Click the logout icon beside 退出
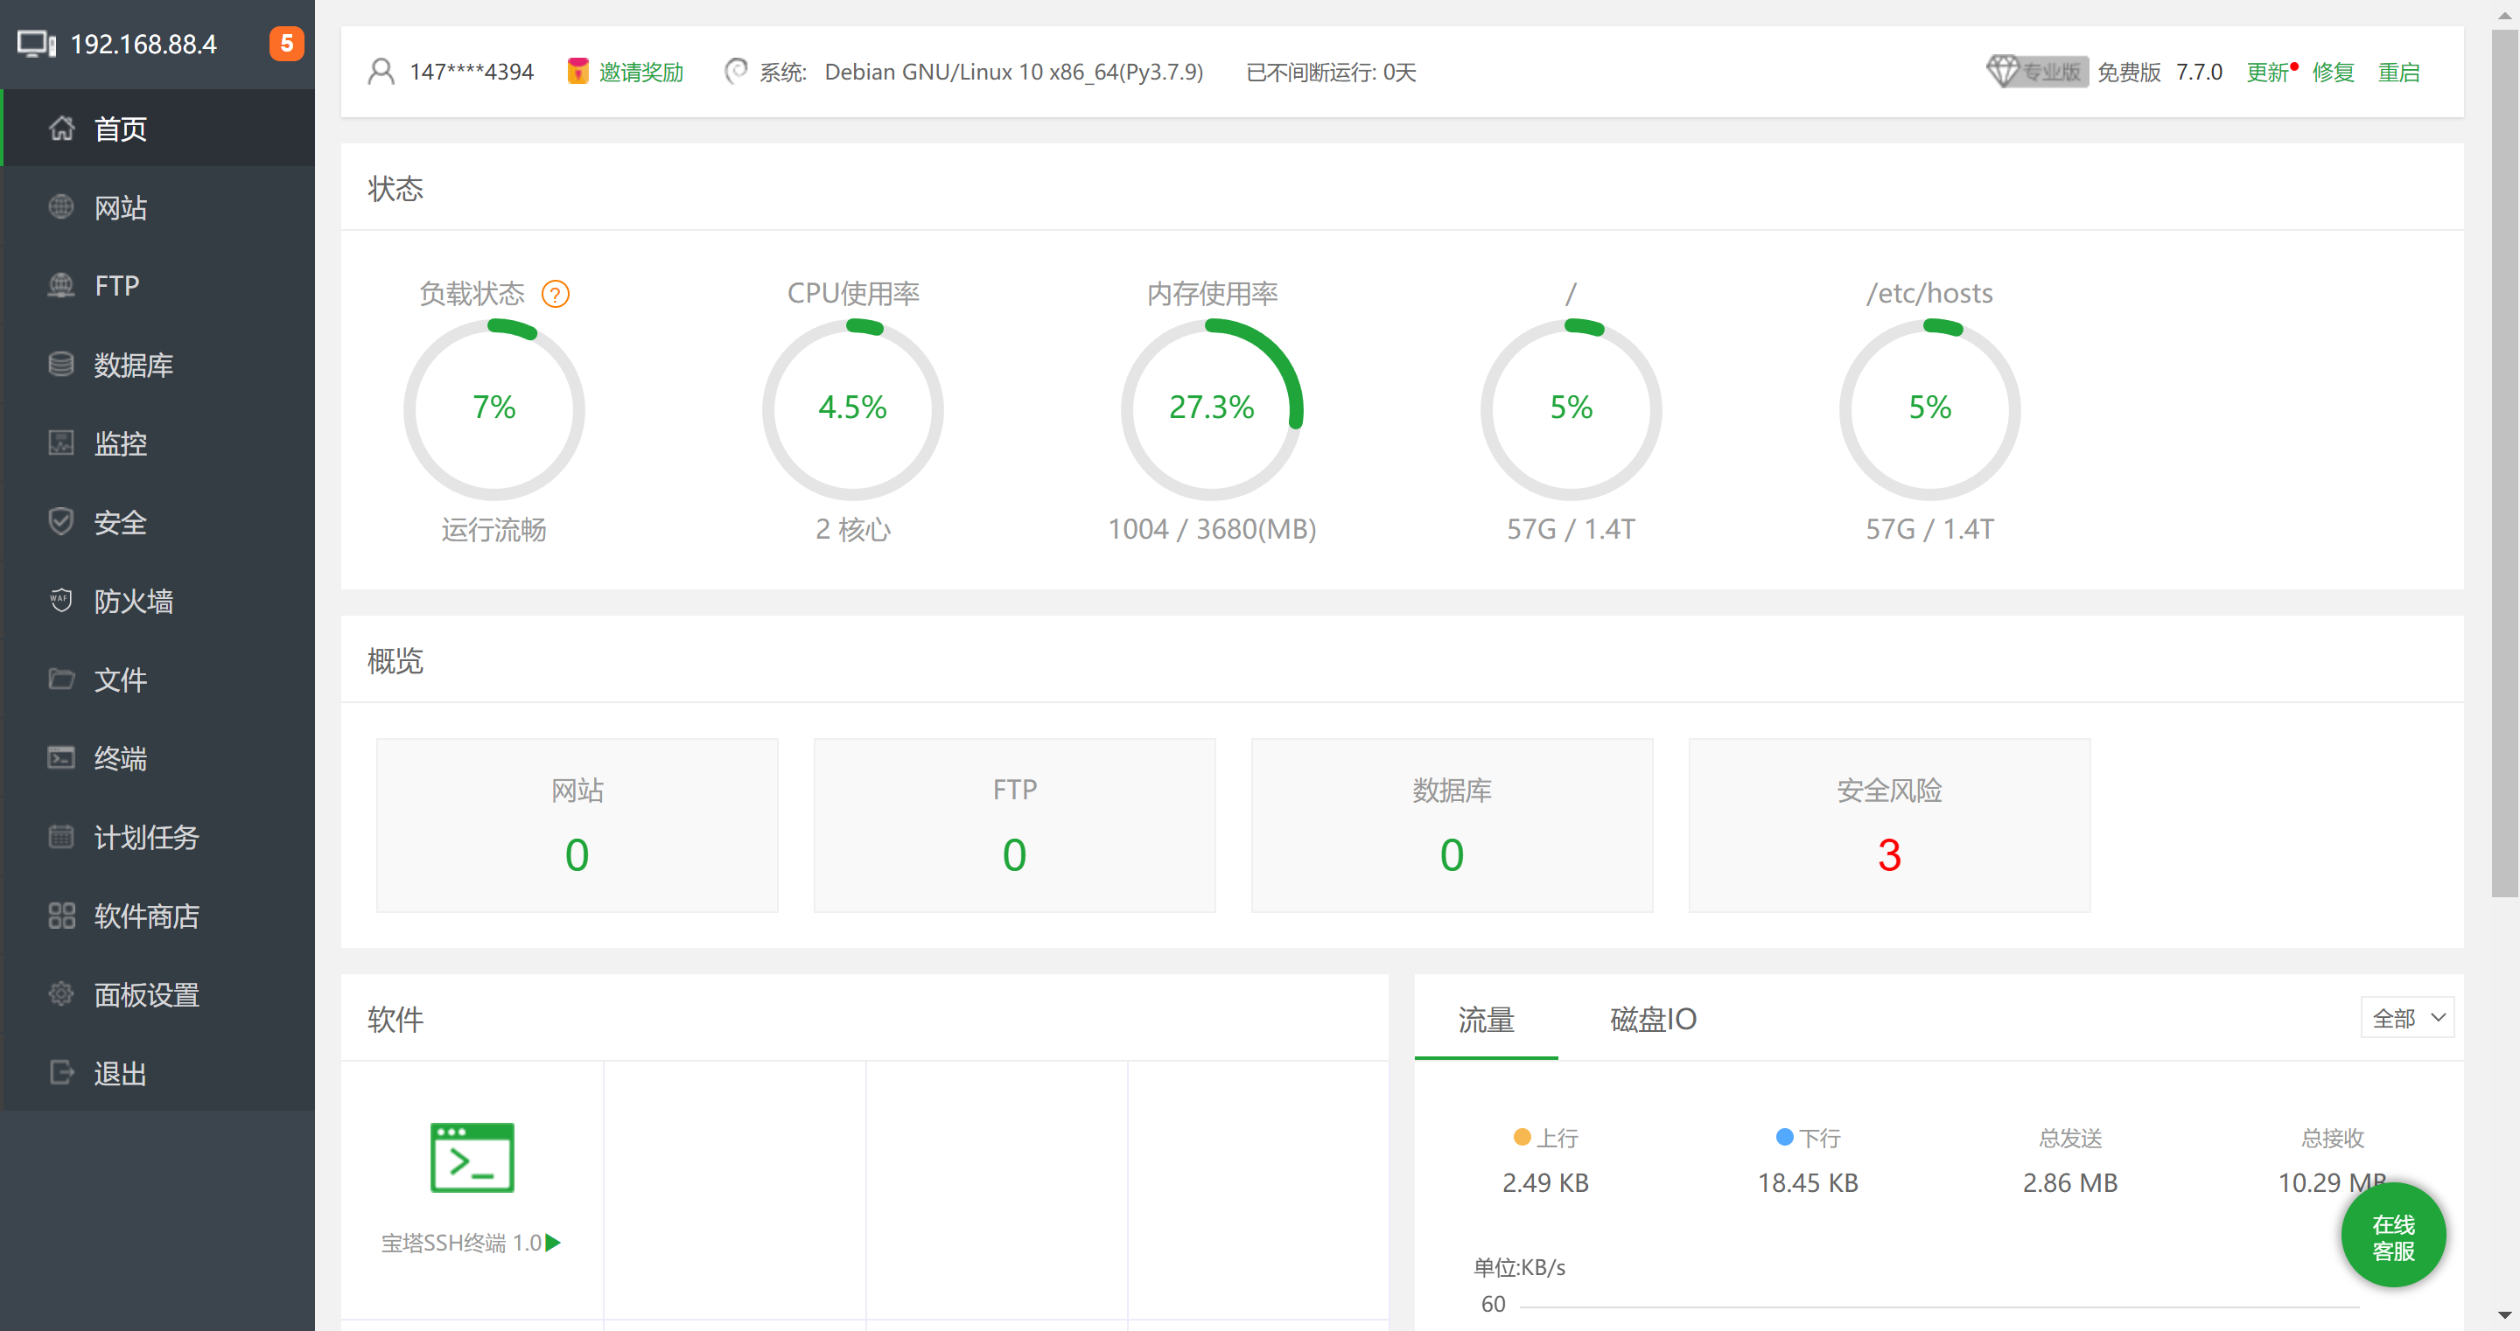2520x1331 pixels. (60, 1073)
